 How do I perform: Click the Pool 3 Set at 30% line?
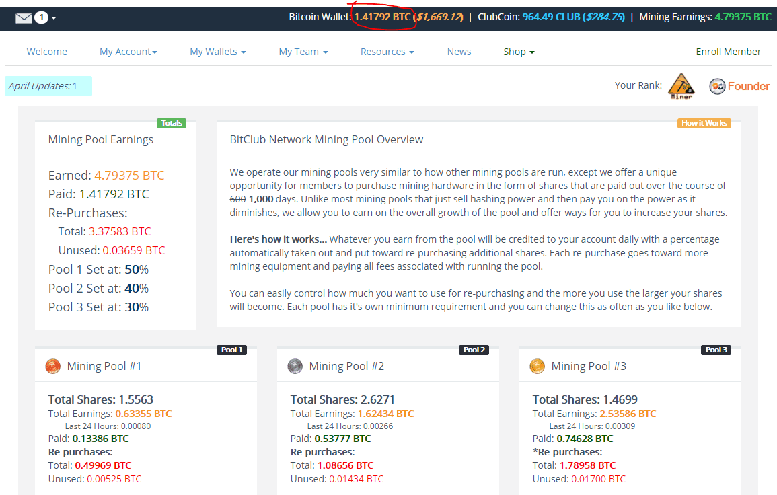[99, 307]
